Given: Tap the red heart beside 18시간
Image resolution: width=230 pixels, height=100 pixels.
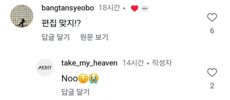Looking at the screenshot, I should coord(134,8).
